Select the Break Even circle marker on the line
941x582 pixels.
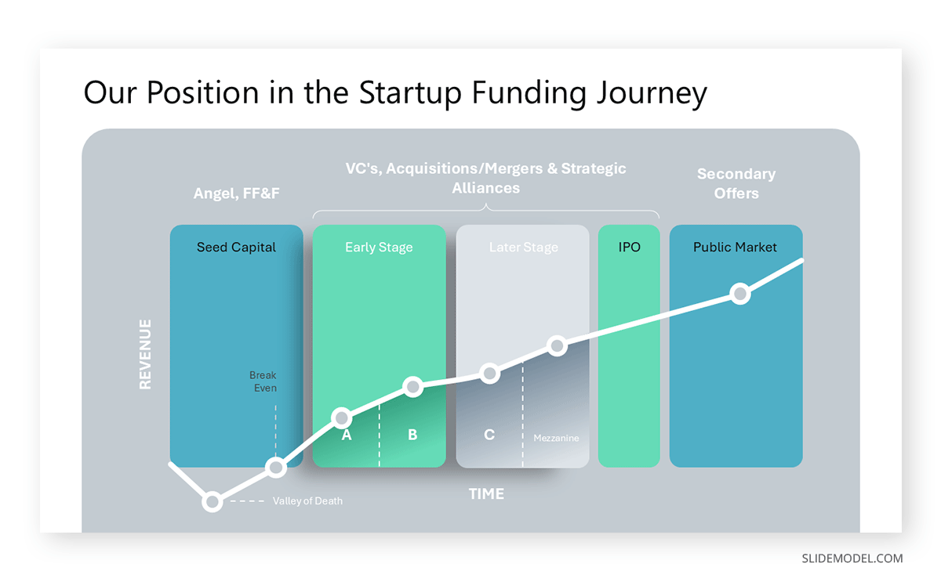coord(275,468)
